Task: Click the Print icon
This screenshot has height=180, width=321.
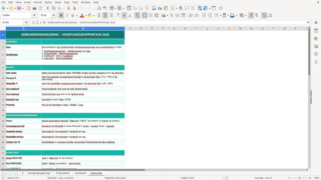Action: click(x=35, y=8)
